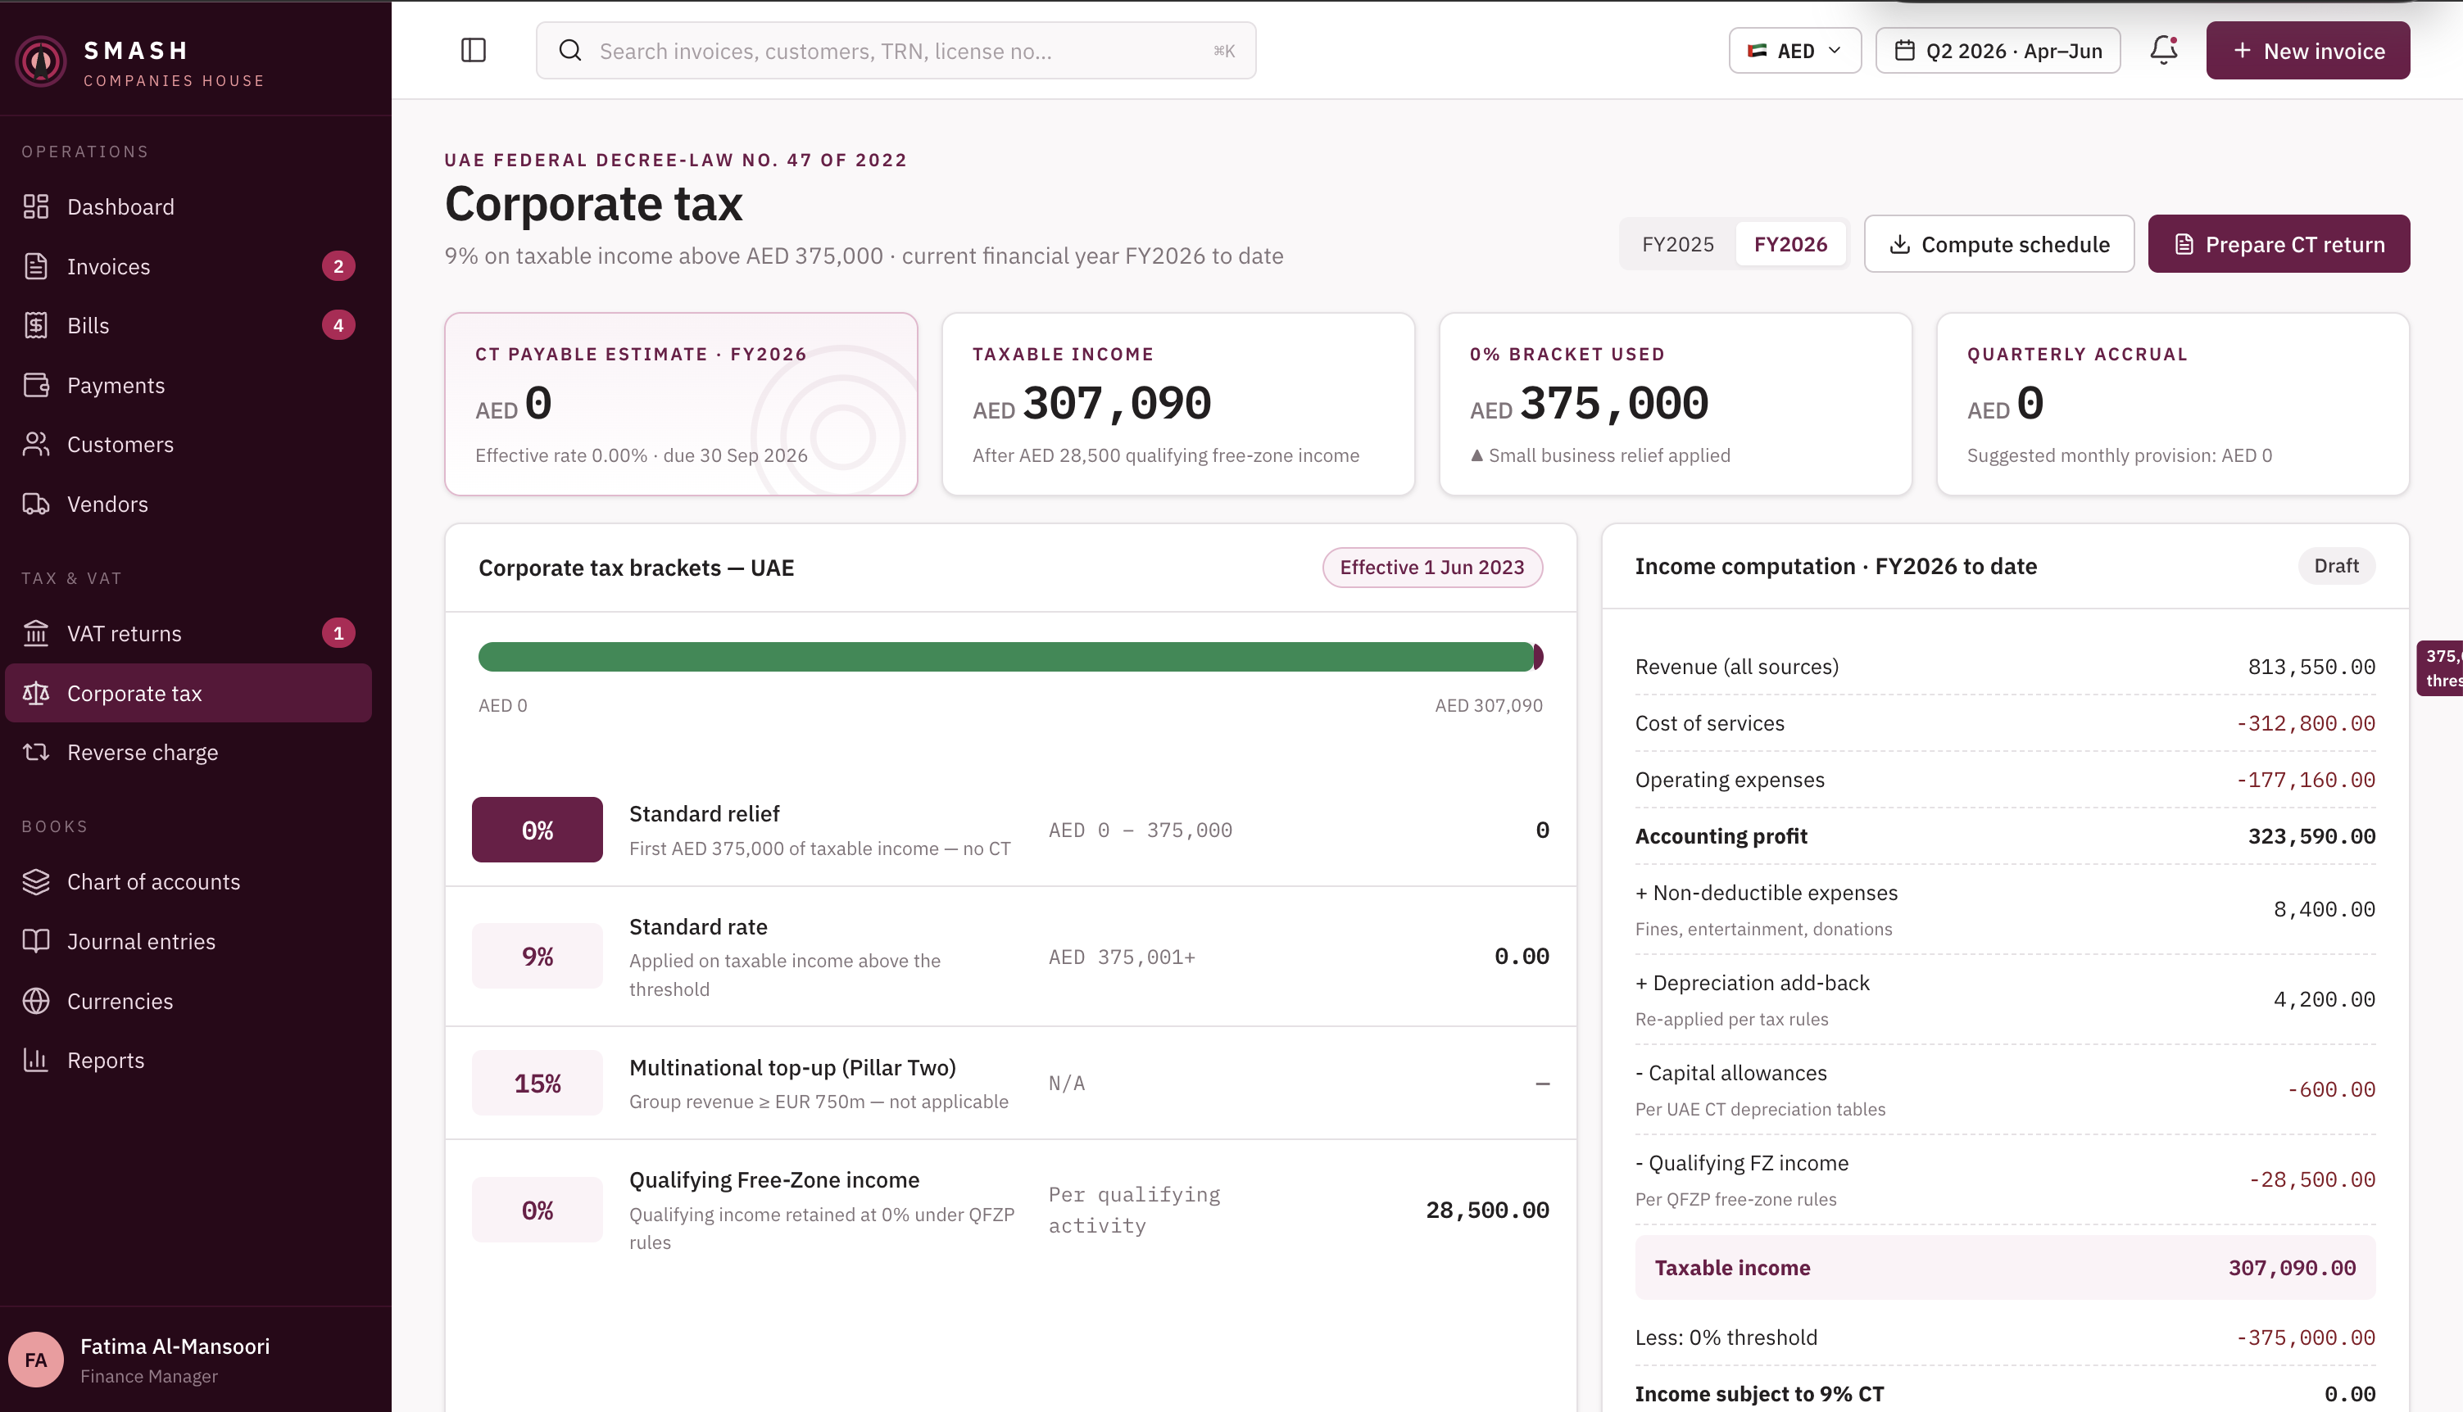The width and height of the screenshot is (2463, 1412).
Task: Click the VAT returns bank icon
Action: tap(36, 633)
